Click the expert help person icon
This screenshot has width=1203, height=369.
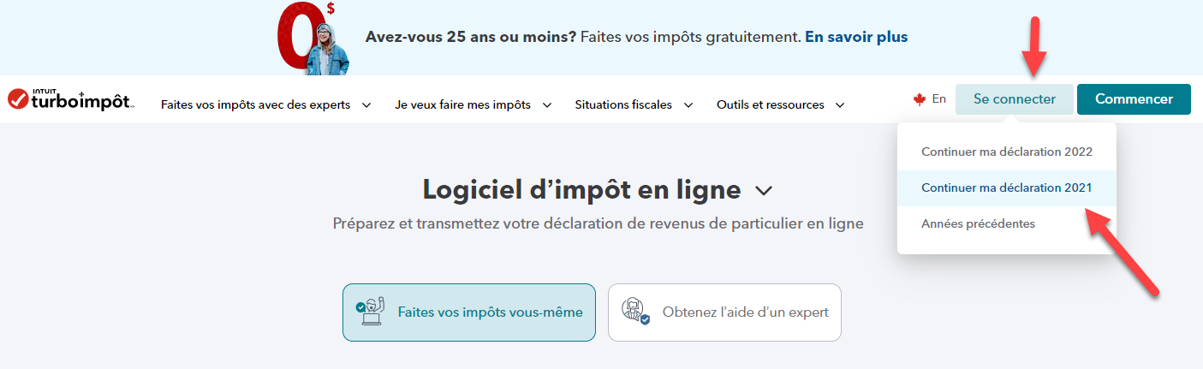[x=636, y=312]
